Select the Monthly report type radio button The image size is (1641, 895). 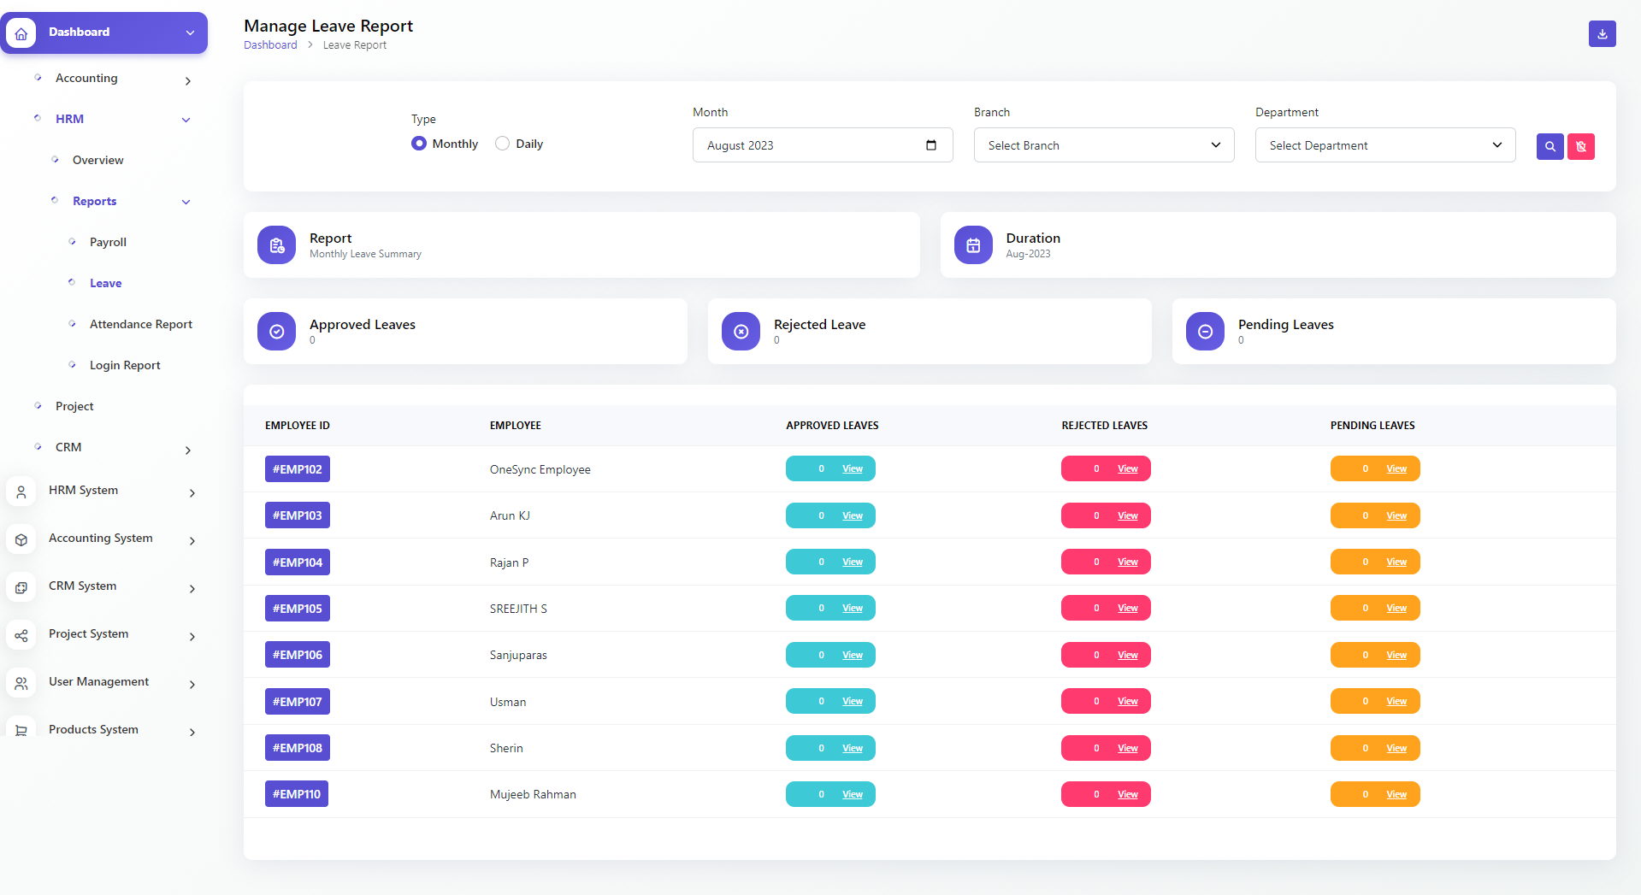point(419,144)
